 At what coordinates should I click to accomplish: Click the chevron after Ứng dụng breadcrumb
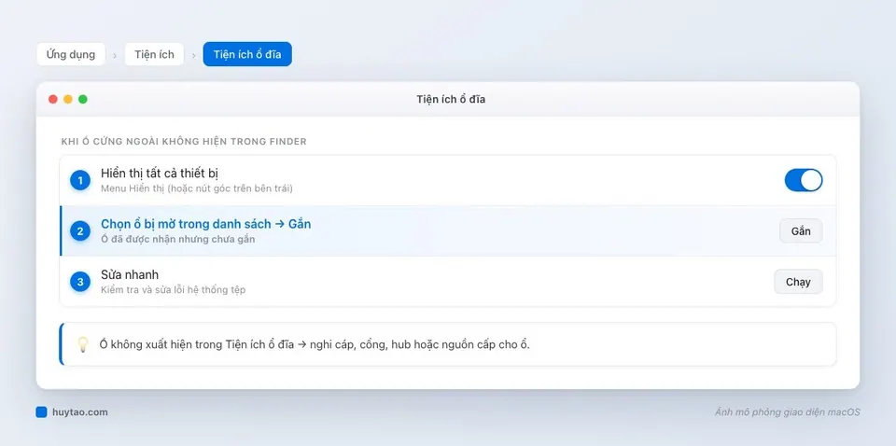tap(115, 55)
